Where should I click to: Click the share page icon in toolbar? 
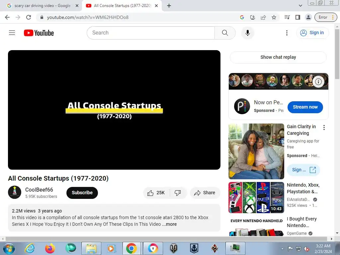coord(263,17)
